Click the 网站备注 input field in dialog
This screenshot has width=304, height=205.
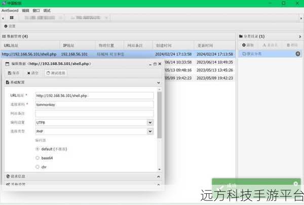[95, 113]
